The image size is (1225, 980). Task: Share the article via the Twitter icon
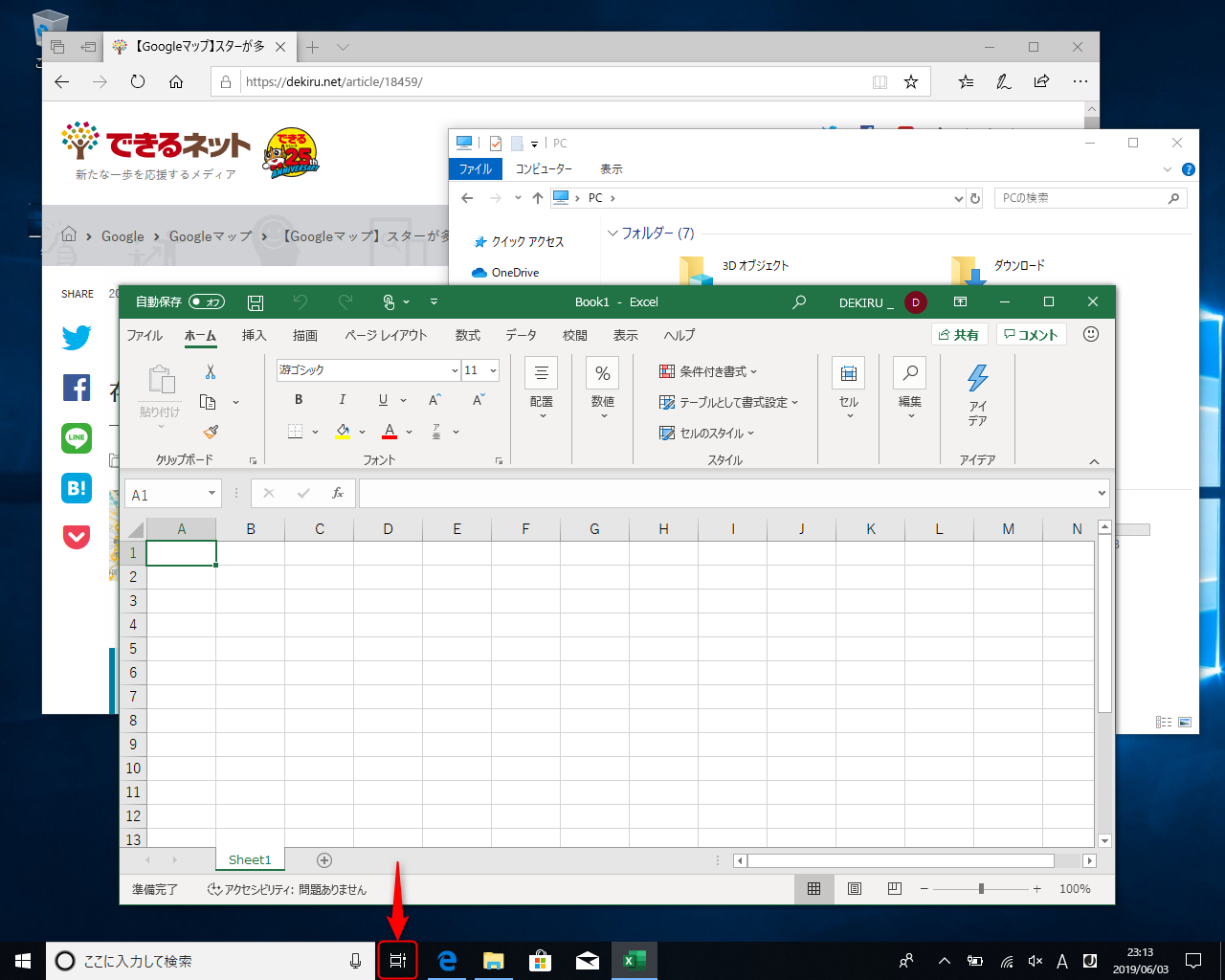pos(77,337)
